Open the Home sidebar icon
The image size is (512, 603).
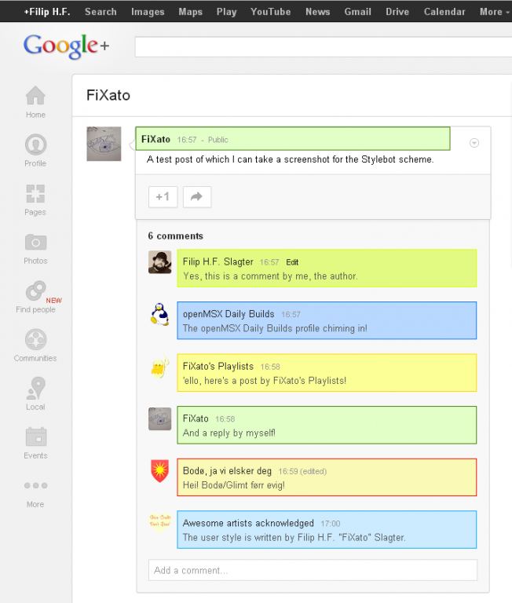coord(35,95)
